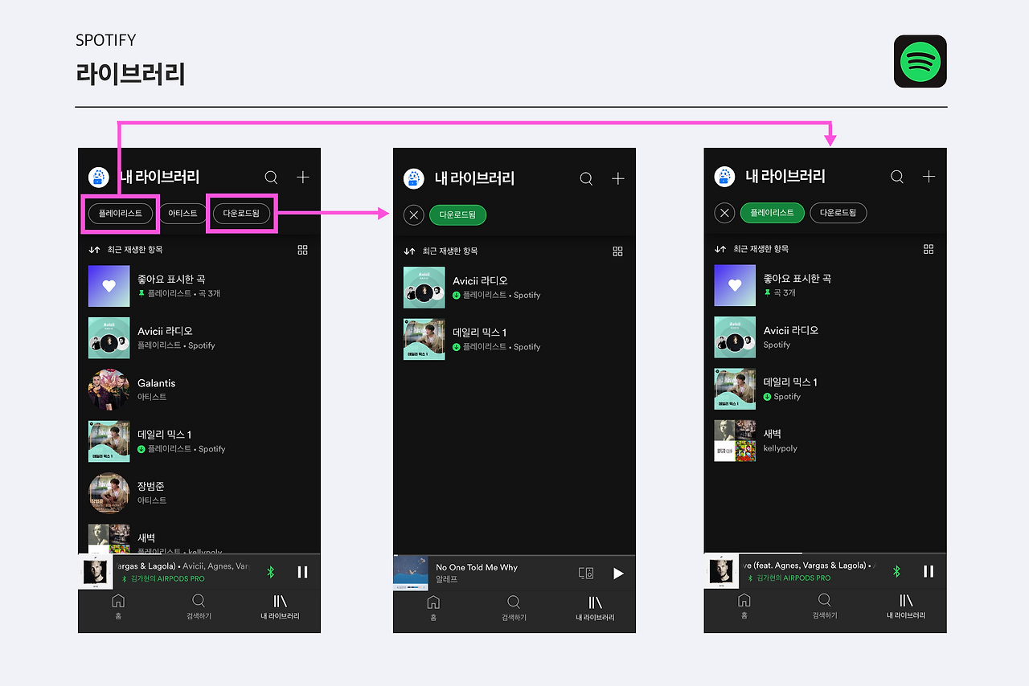
Task: Tap the Bluetooth icon in right screen player
Action: (897, 571)
